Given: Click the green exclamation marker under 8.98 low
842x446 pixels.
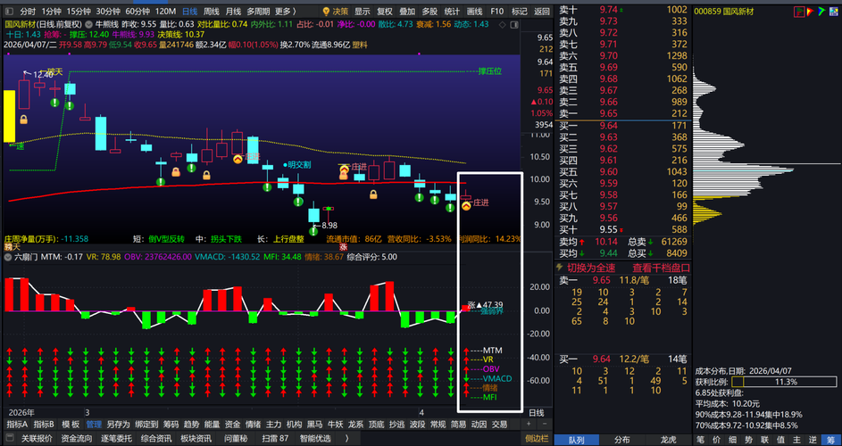Looking at the screenshot, I should [x=313, y=231].
